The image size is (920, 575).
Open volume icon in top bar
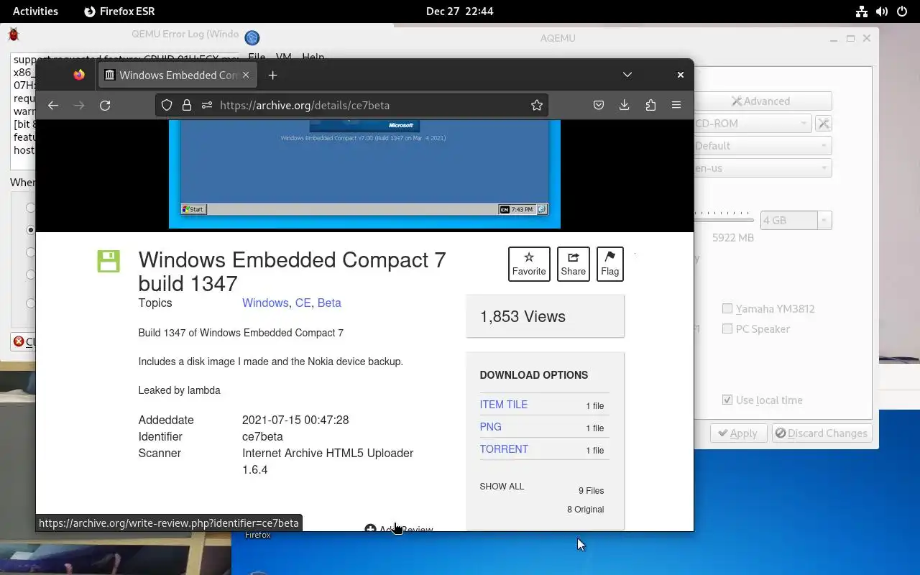pyautogui.click(x=881, y=11)
